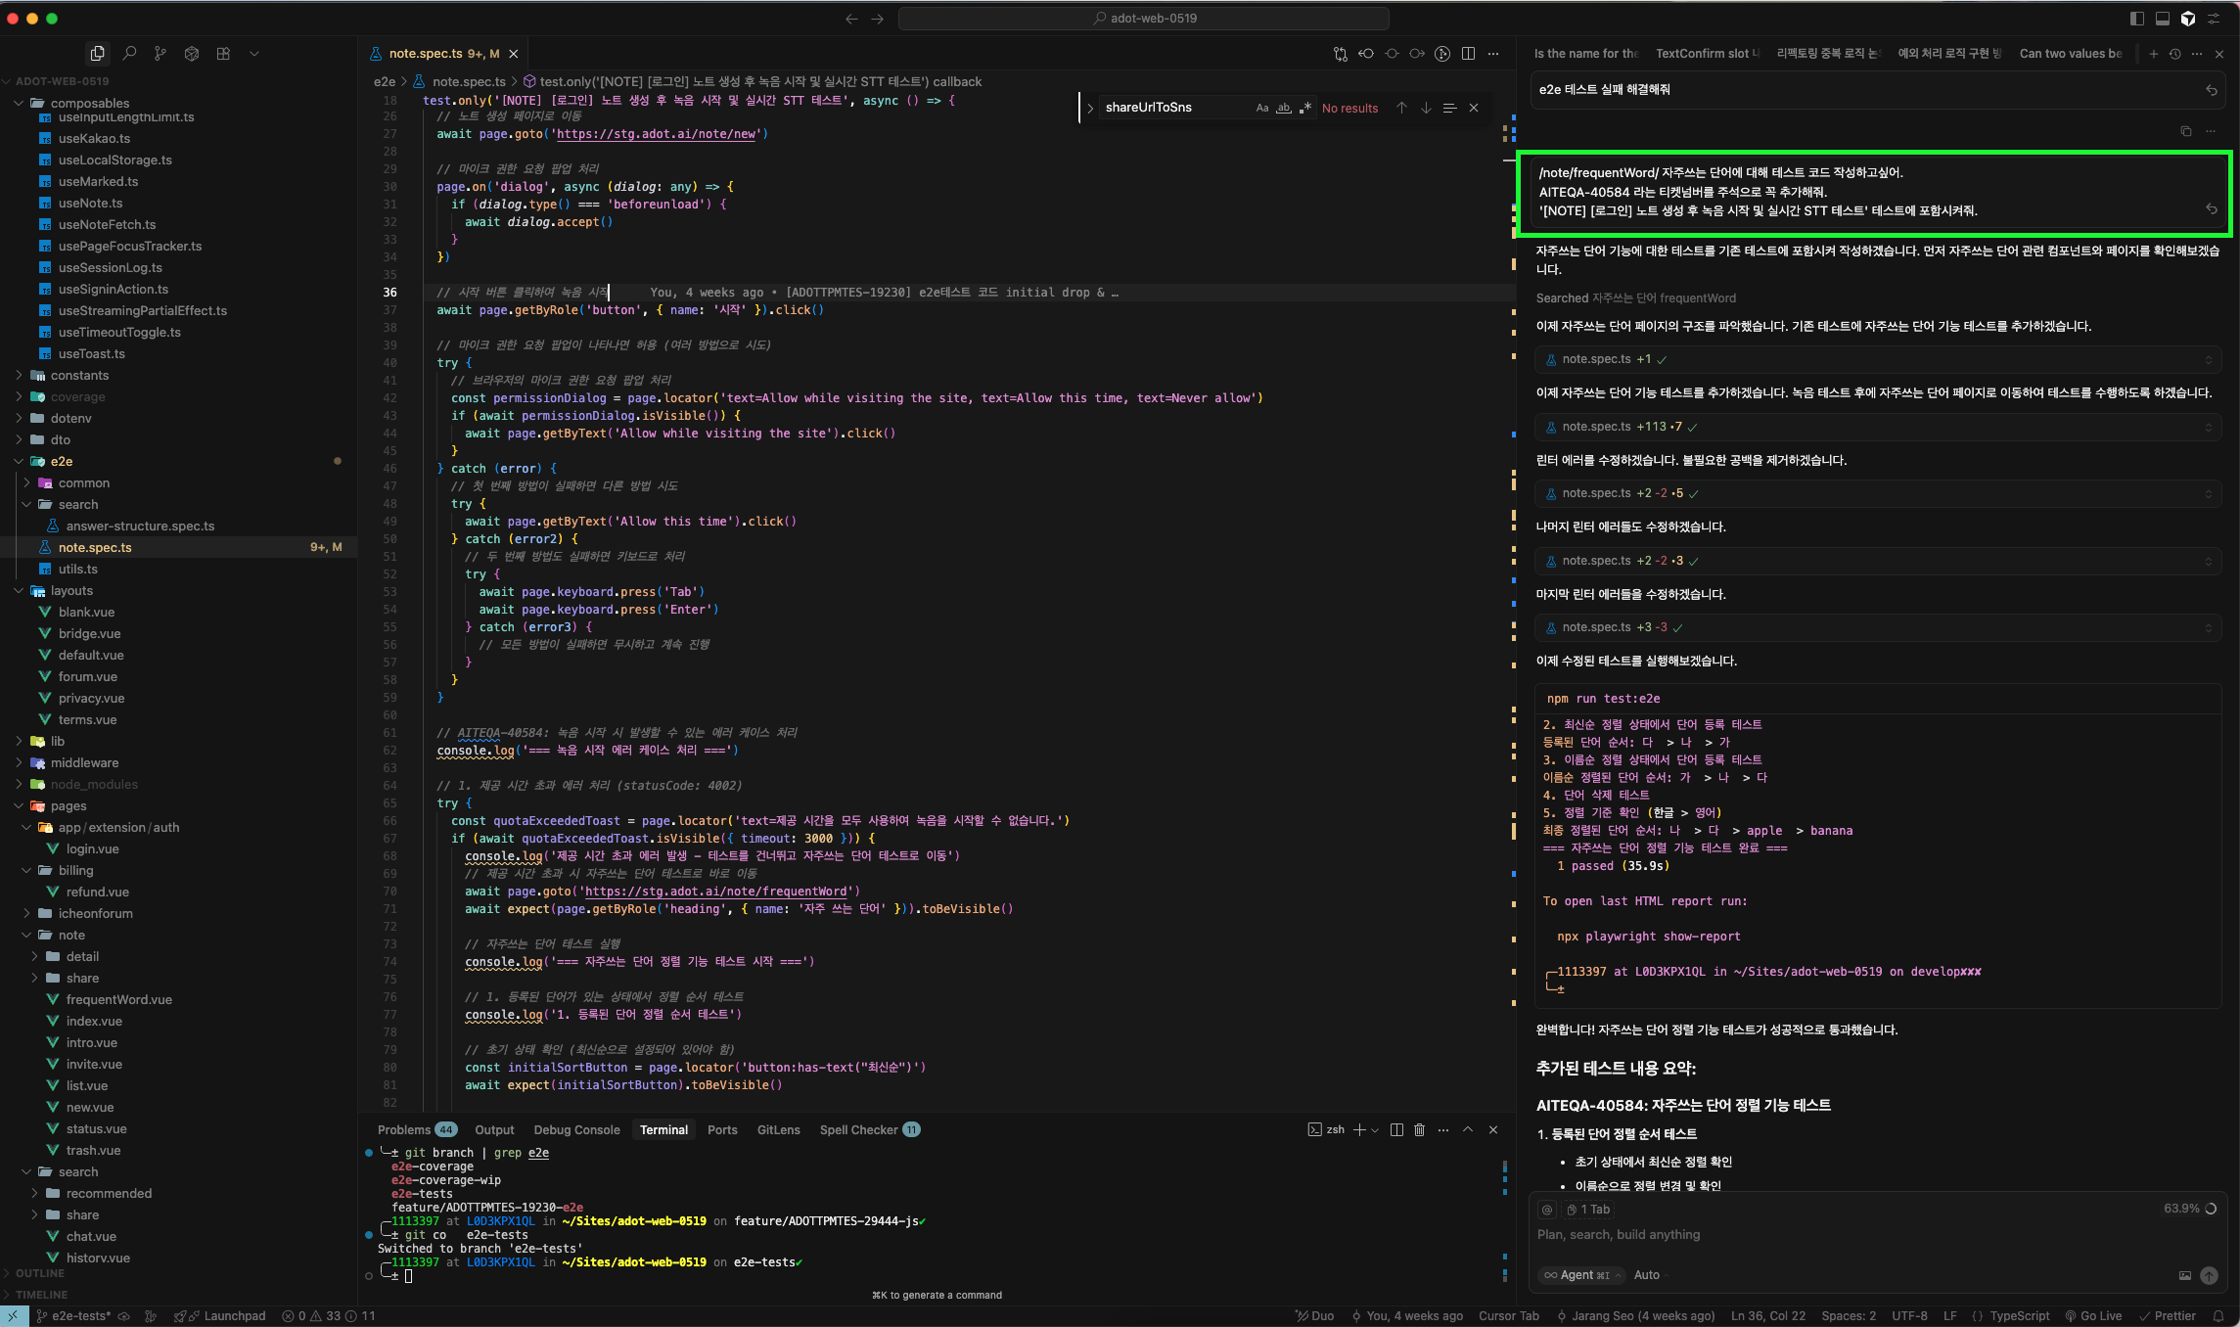
Task: Click the find input containing shareUrlToSns
Action: [1174, 108]
